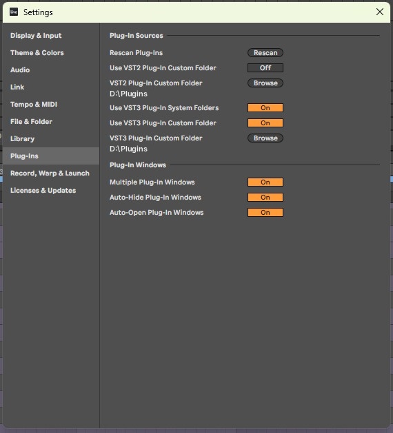Click the Use VST3 Plug-In System Folders label
The height and width of the screenshot is (433, 393).
(x=164, y=108)
